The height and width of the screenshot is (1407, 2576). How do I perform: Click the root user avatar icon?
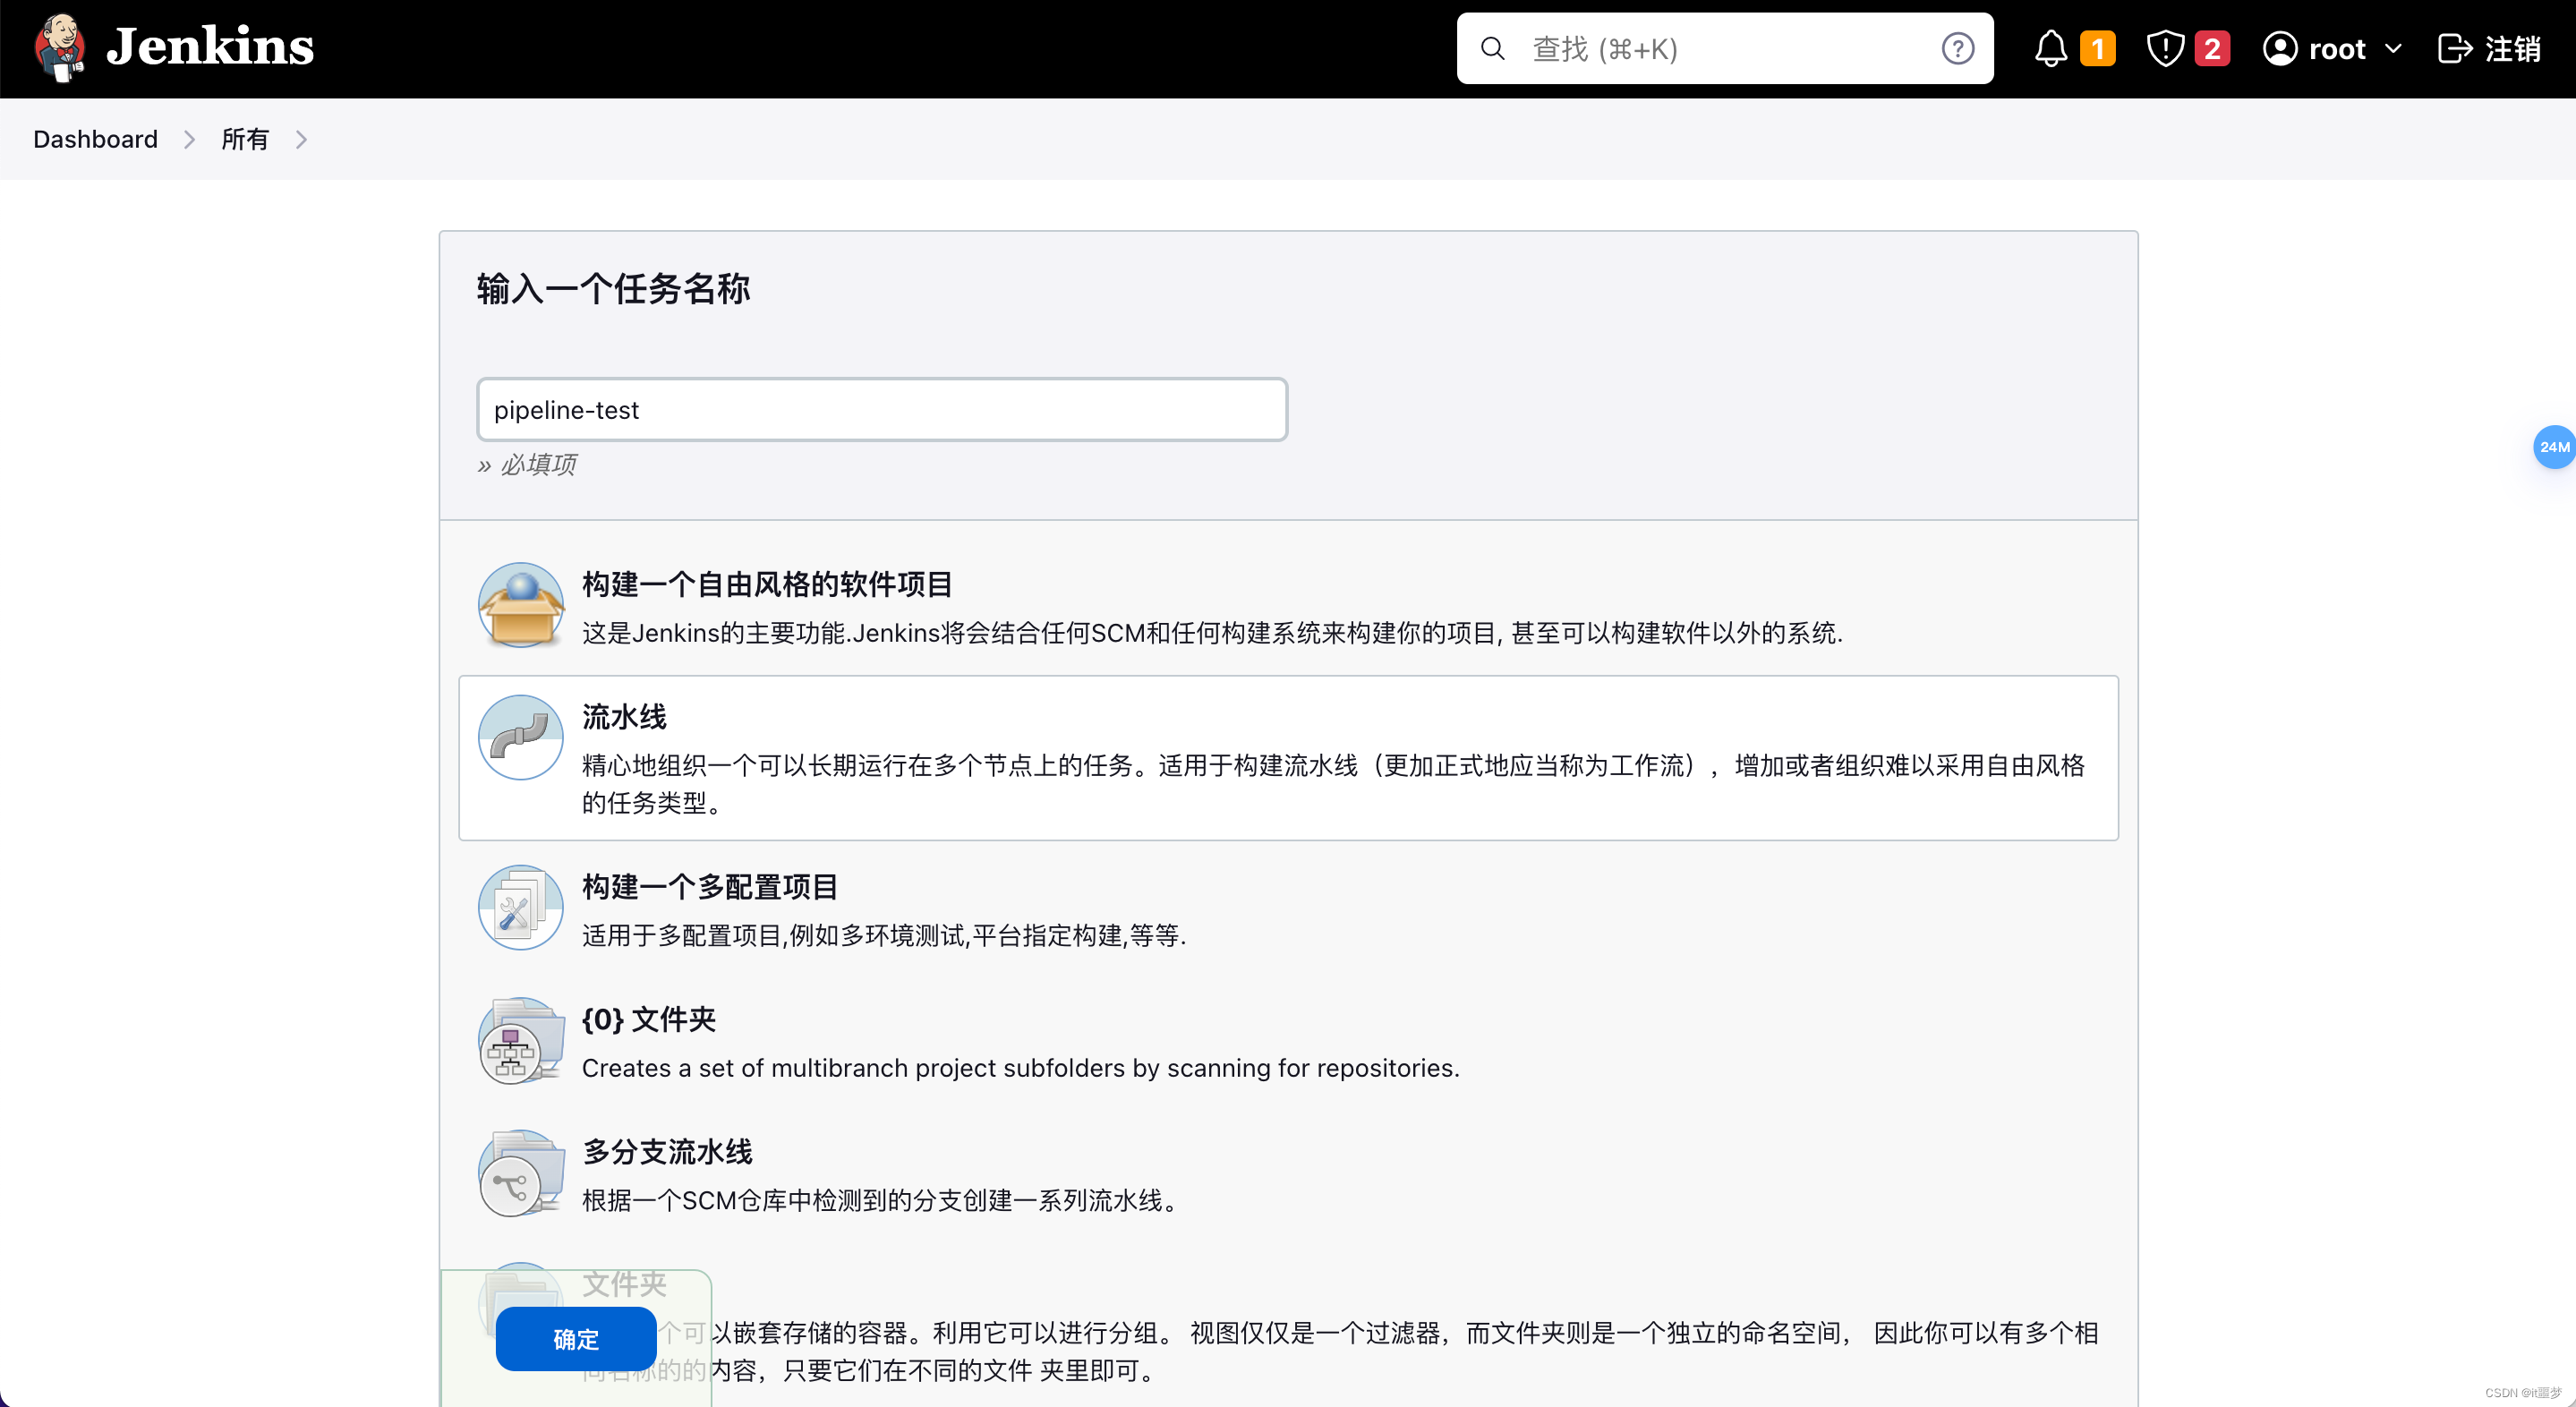pyautogui.click(x=2280, y=48)
